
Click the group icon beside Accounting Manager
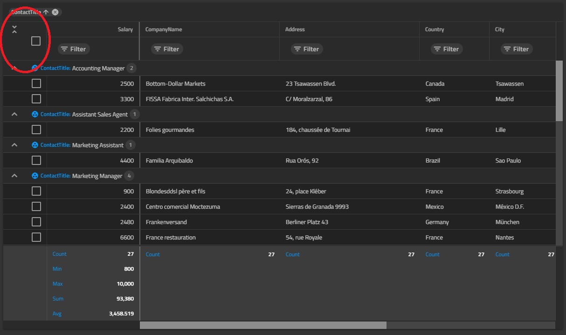point(35,68)
